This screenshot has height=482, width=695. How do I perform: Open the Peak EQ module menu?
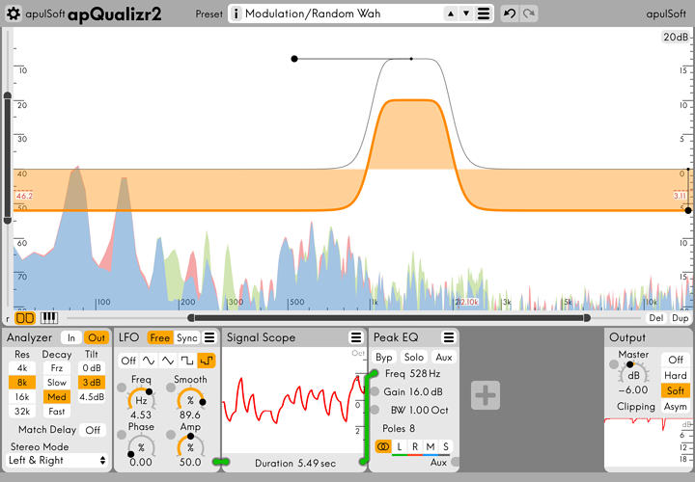coord(449,337)
